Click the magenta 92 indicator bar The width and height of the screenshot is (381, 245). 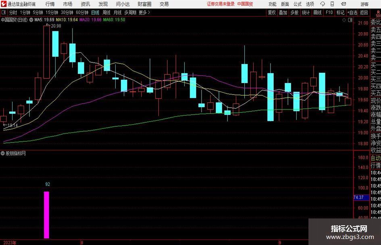(x=46, y=215)
